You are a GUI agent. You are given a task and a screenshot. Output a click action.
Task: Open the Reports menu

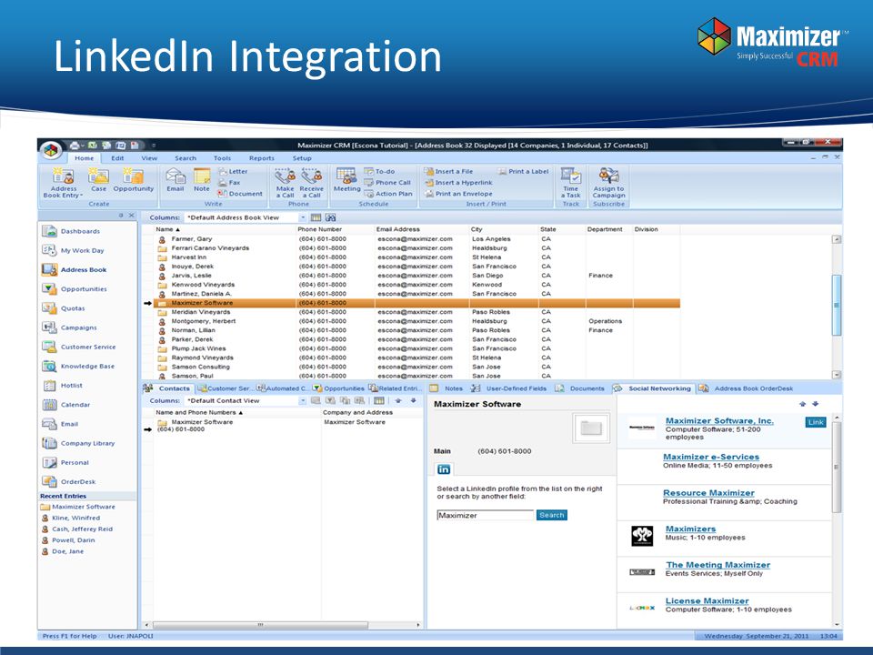[262, 158]
